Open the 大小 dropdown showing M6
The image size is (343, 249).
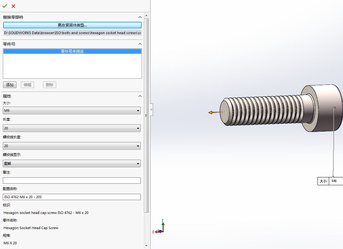pyautogui.click(x=72, y=110)
